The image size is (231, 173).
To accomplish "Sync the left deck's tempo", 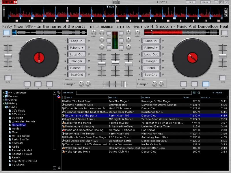I will point(8,78).
